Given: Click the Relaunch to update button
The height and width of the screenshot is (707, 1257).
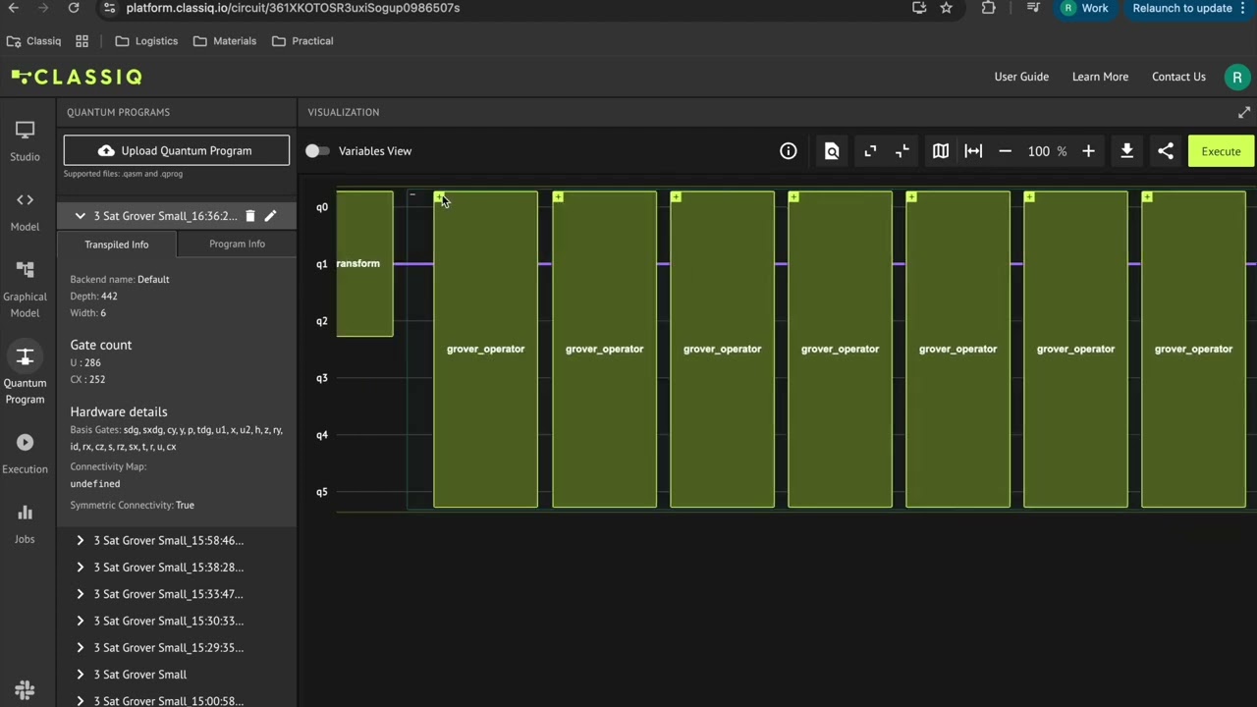Looking at the screenshot, I should click(1189, 8).
